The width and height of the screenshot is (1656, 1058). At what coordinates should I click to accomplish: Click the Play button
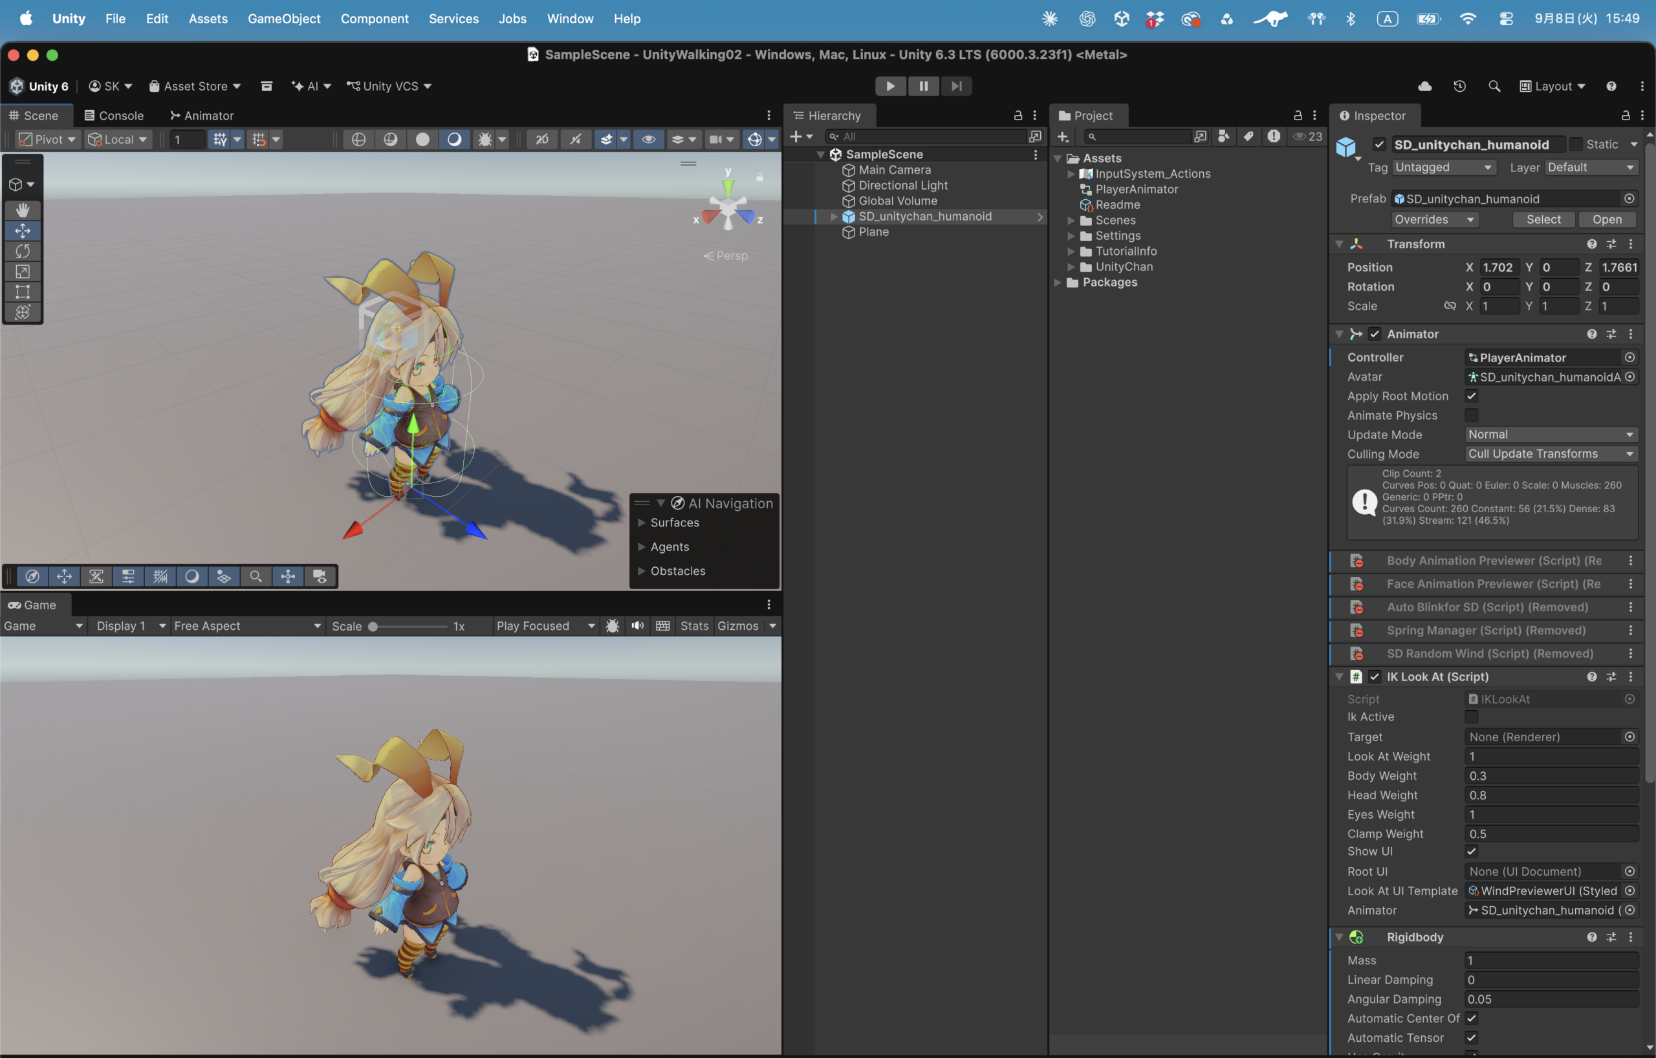[891, 86]
